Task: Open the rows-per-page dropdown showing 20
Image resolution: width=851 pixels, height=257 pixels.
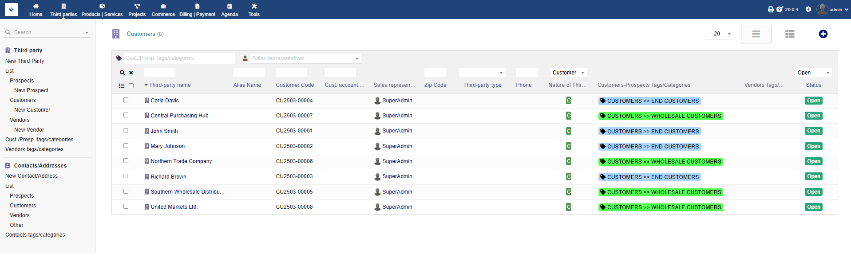Action: click(720, 34)
